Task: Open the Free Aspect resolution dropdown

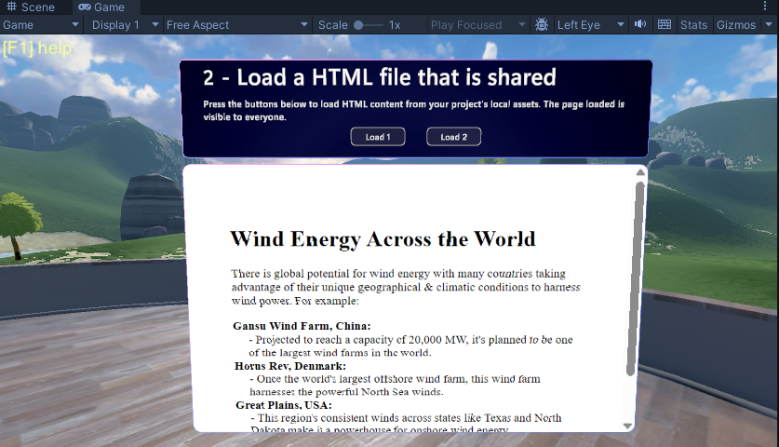Action: pos(237,25)
